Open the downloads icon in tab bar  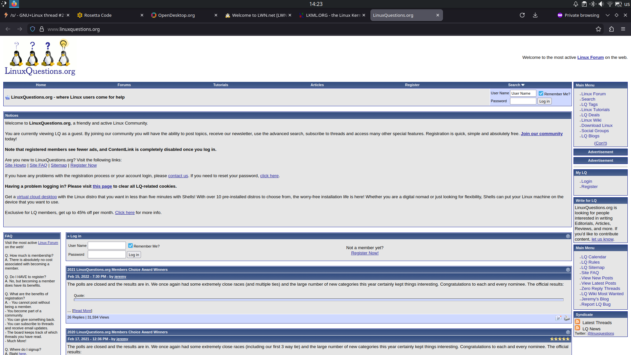click(535, 15)
